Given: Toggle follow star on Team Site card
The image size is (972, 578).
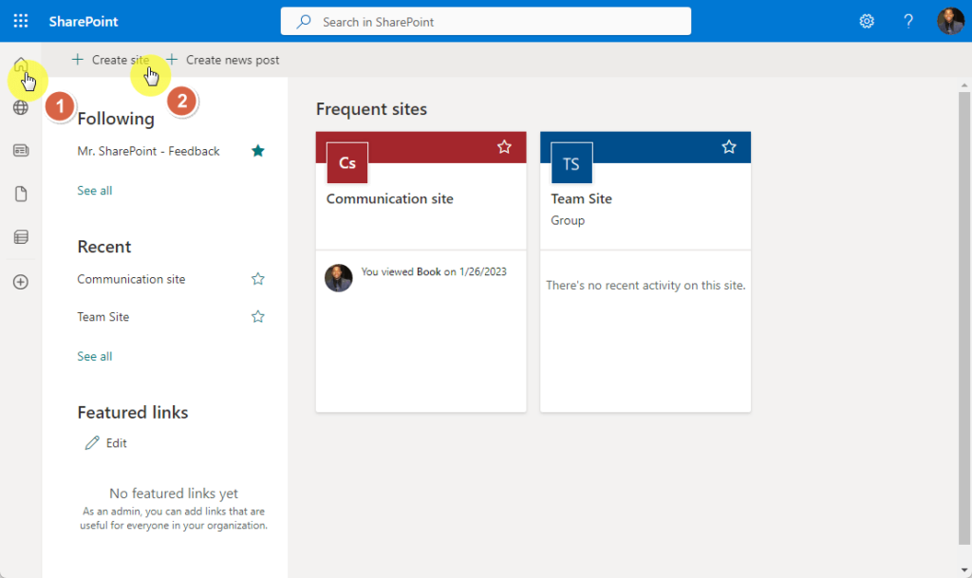Looking at the screenshot, I should click(729, 147).
